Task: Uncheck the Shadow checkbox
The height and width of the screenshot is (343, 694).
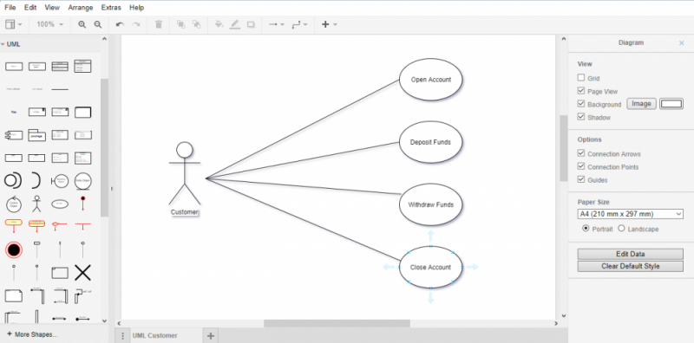Action: (581, 117)
